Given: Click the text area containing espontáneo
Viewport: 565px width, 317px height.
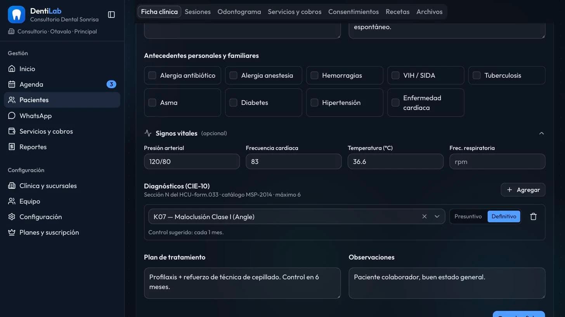Looking at the screenshot, I should [x=447, y=31].
